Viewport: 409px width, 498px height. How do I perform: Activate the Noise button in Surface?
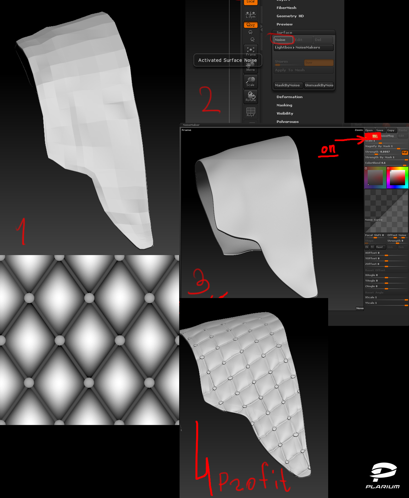point(283,40)
